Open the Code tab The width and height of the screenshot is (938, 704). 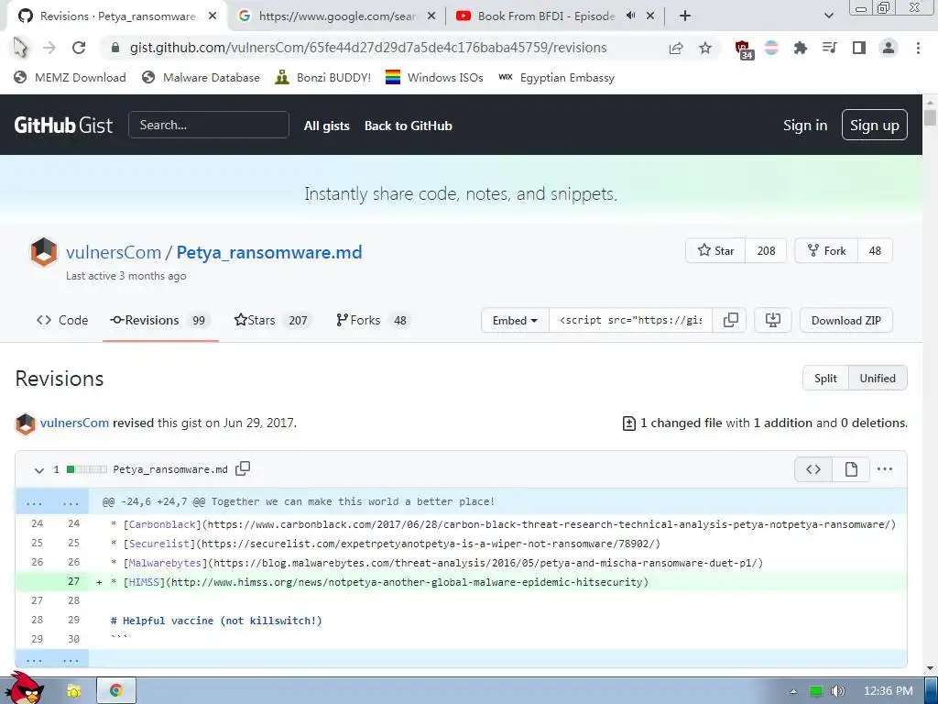pos(62,320)
